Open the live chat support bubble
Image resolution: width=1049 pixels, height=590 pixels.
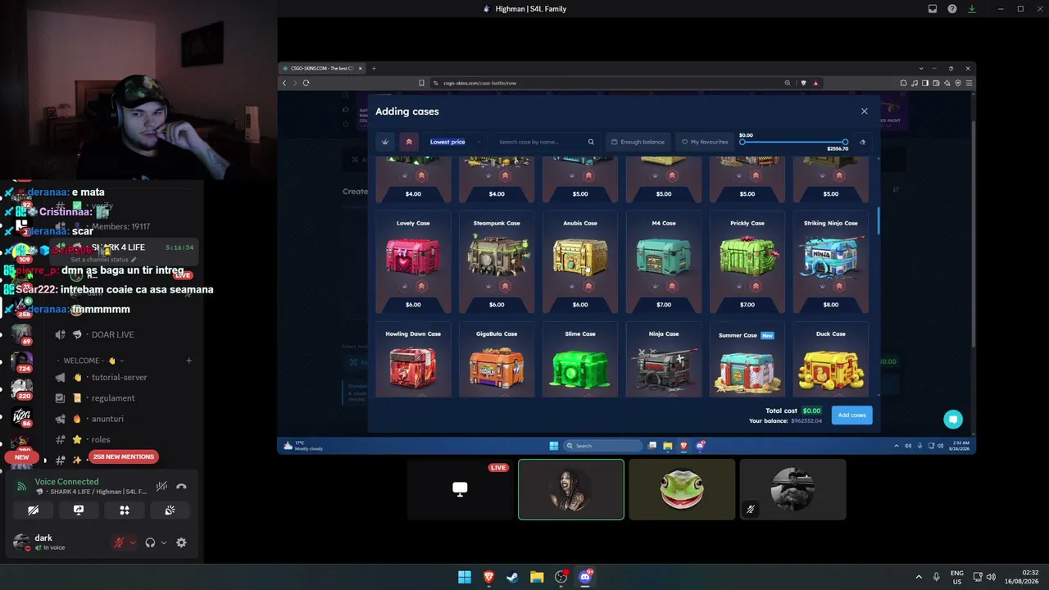[952, 420]
